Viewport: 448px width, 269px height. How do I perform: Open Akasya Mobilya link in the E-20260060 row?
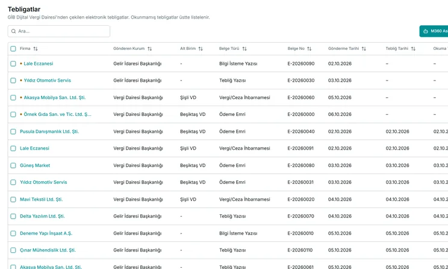pyautogui.click(x=55, y=97)
